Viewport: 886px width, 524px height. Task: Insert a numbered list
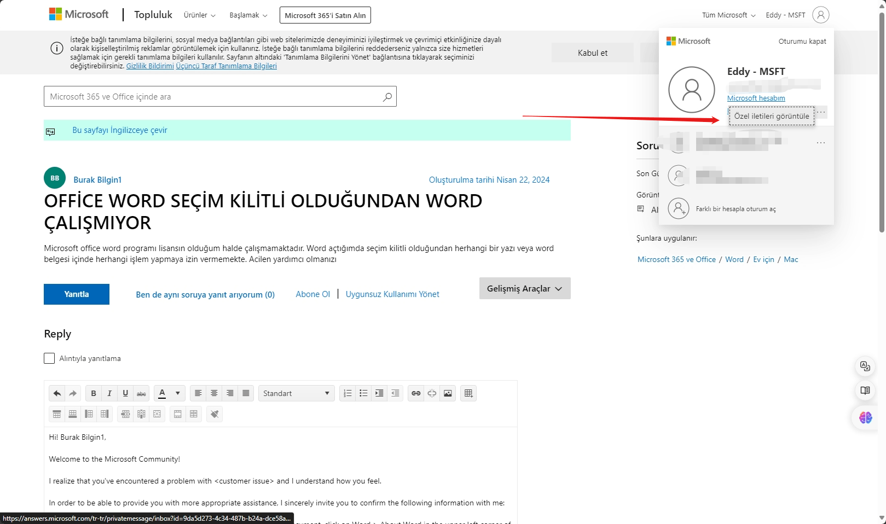348,393
